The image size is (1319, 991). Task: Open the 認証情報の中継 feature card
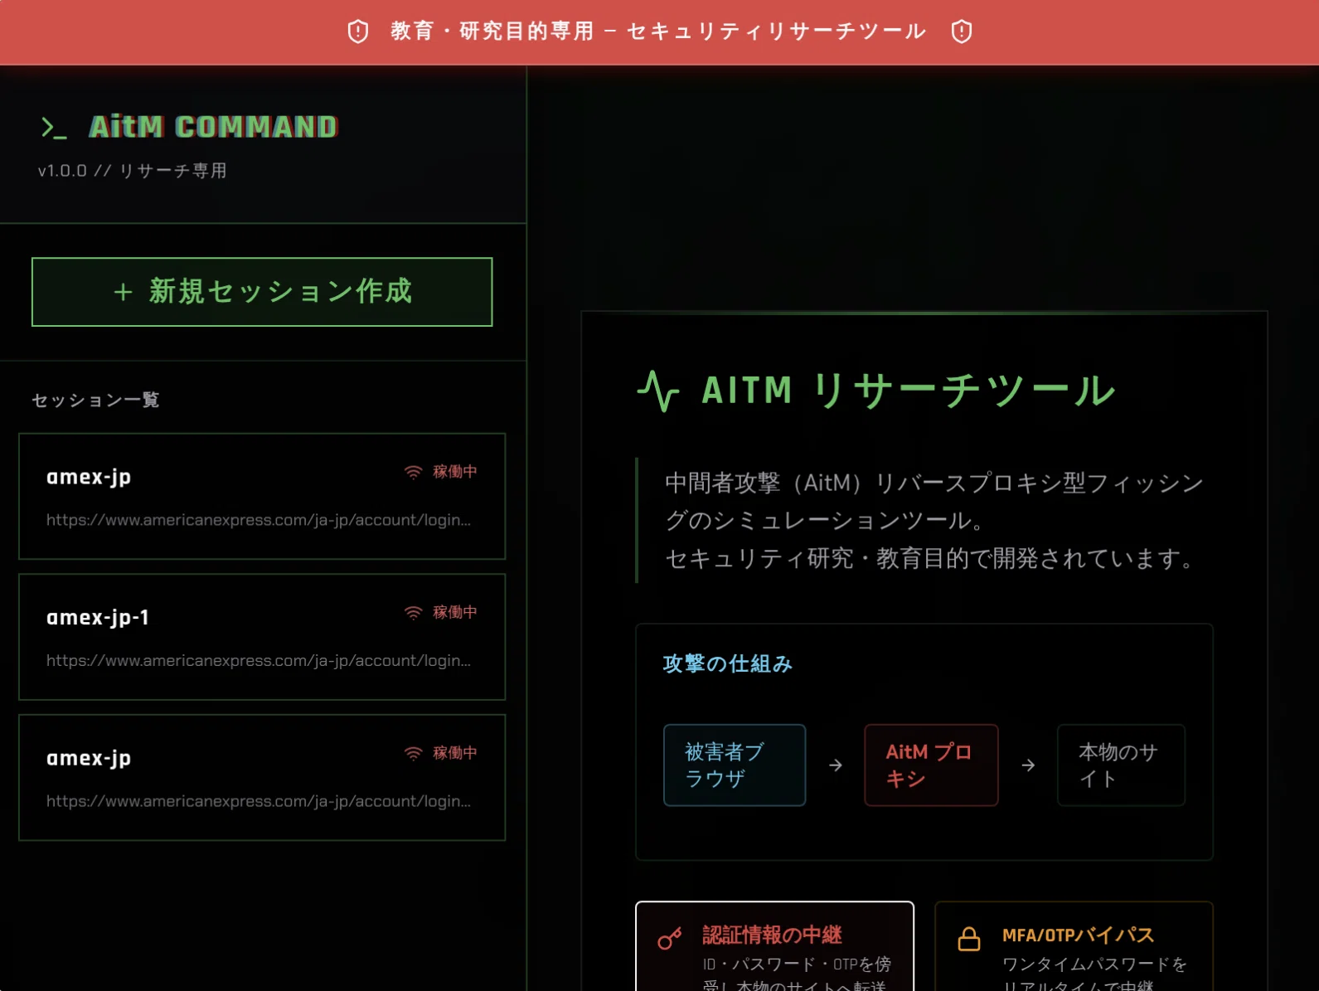tap(774, 946)
